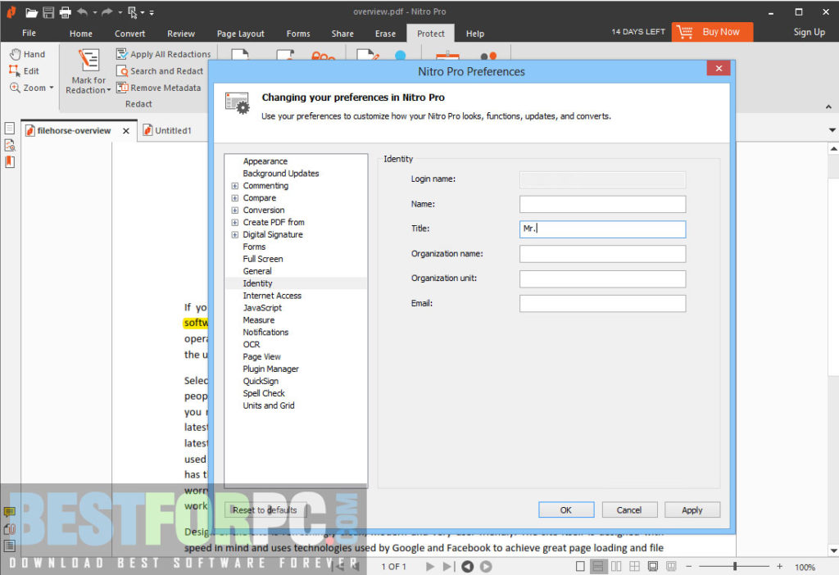Open the Untitled1 document tab

click(x=167, y=130)
